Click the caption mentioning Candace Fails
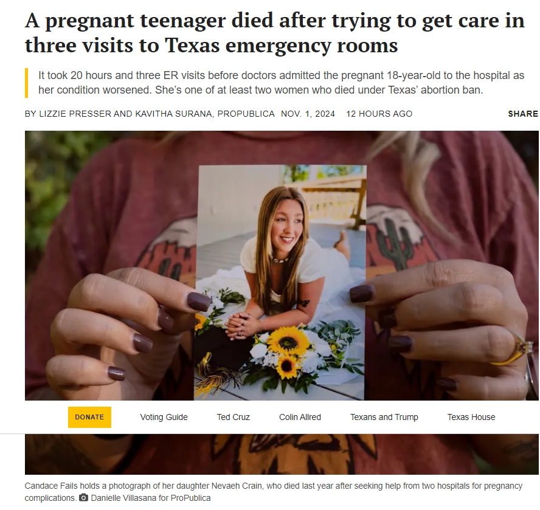This screenshot has width=540, height=510. click(x=274, y=492)
